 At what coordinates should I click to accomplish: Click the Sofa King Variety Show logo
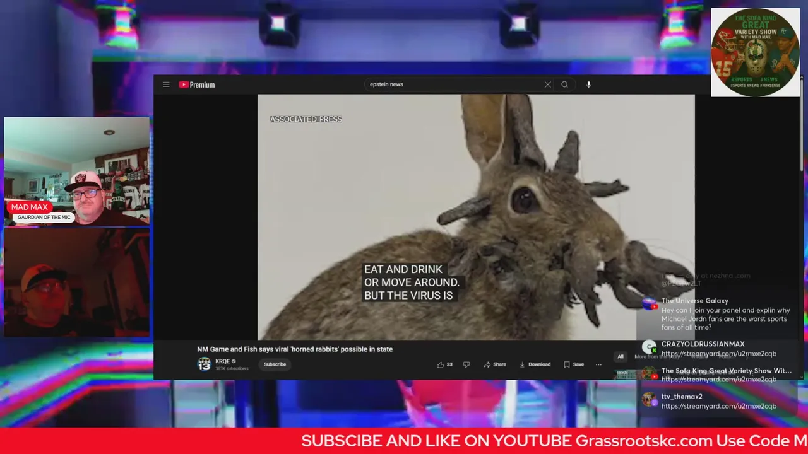755,52
